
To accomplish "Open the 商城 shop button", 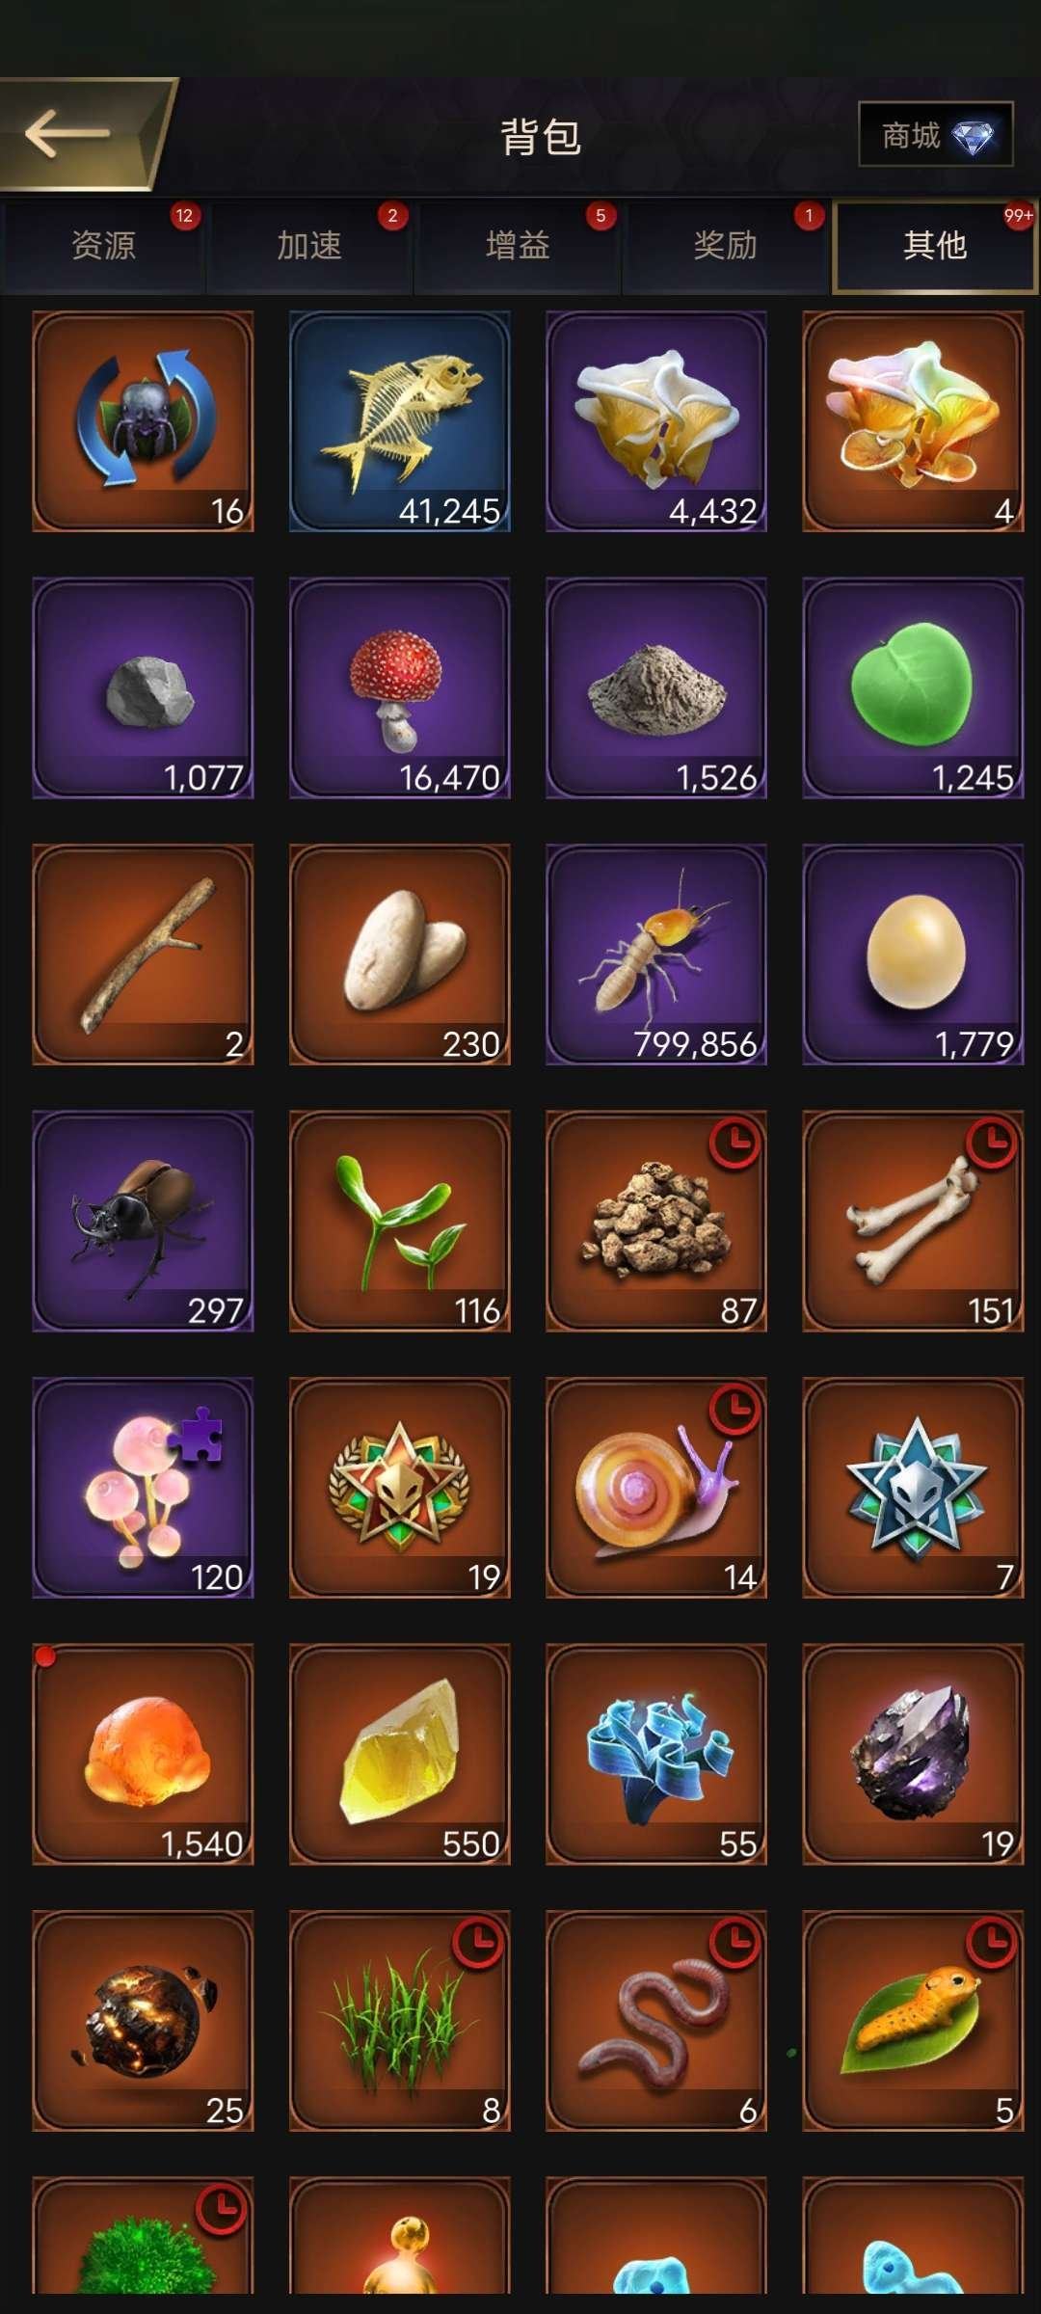I will (x=936, y=135).
